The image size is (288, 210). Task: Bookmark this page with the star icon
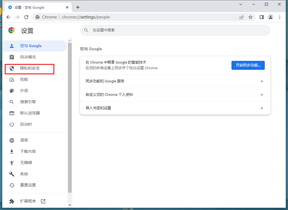[250, 17]
